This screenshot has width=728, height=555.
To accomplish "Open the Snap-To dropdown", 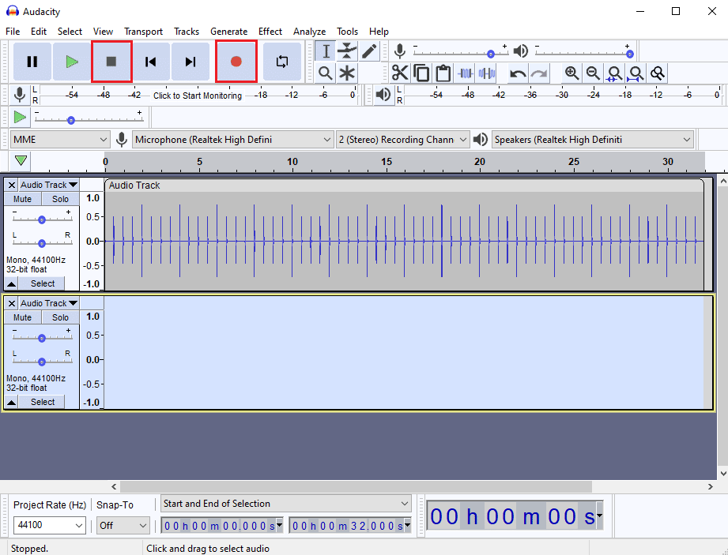I will click(x=123, y=525).
